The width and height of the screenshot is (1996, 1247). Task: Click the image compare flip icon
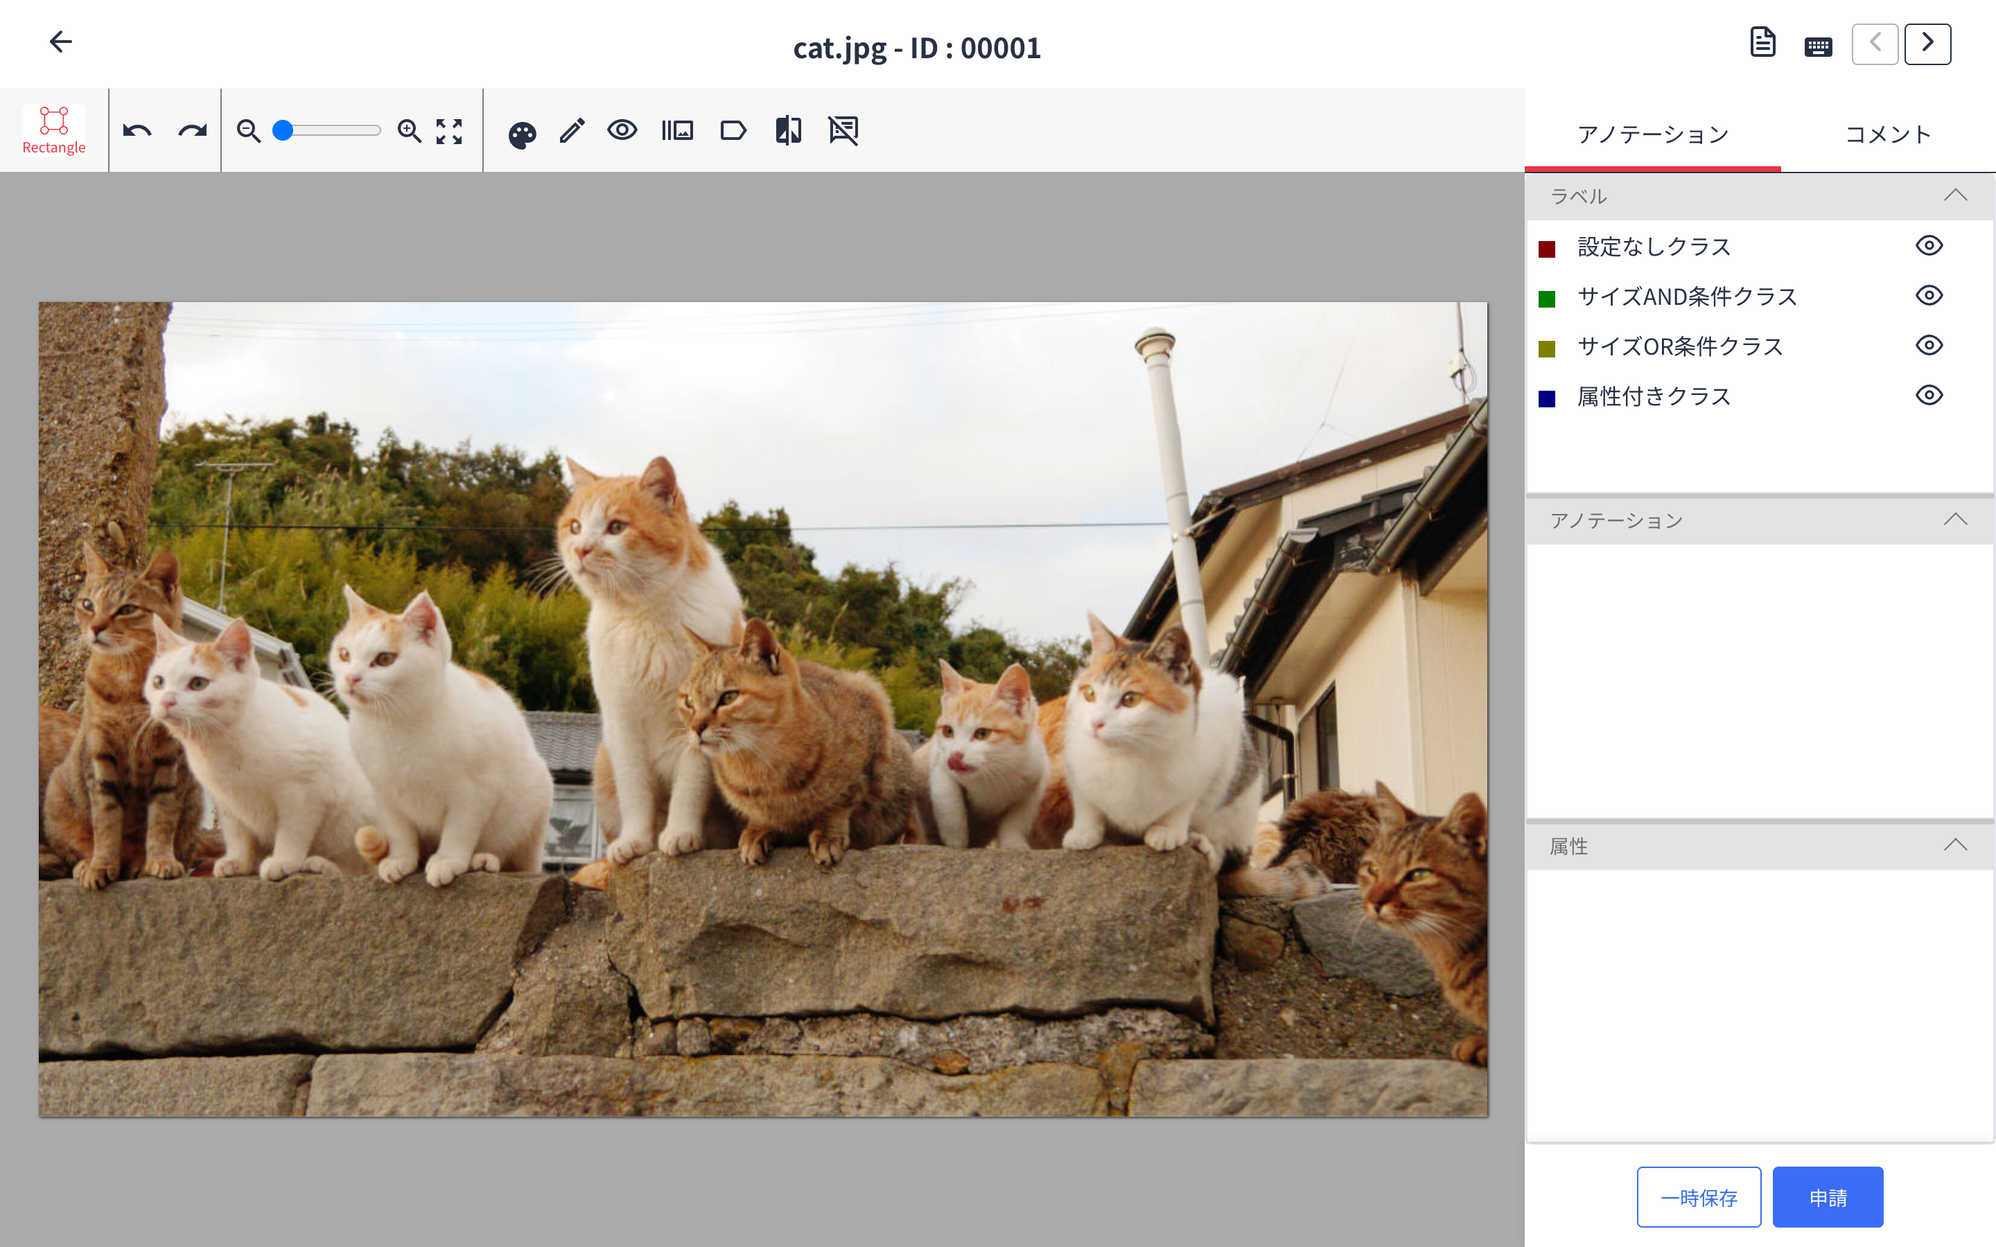click(788, 130)
